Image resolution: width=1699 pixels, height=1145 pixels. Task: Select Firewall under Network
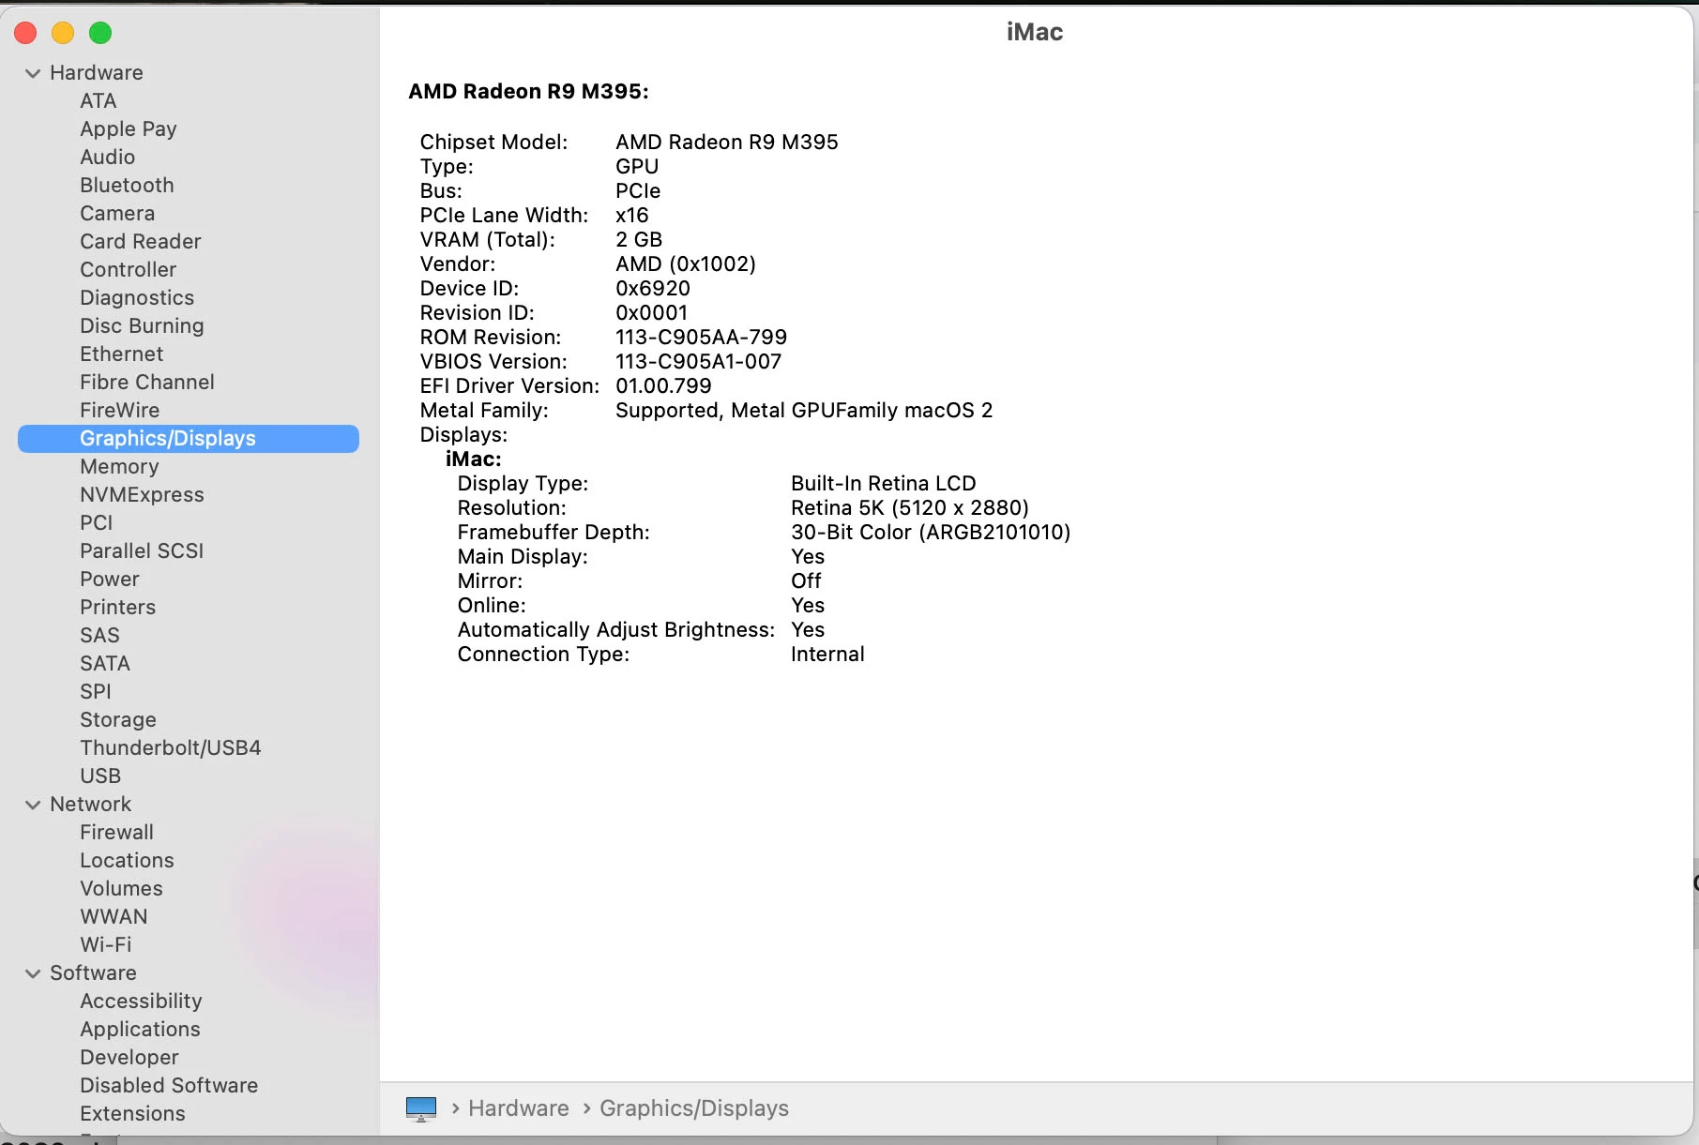point(116,832)
